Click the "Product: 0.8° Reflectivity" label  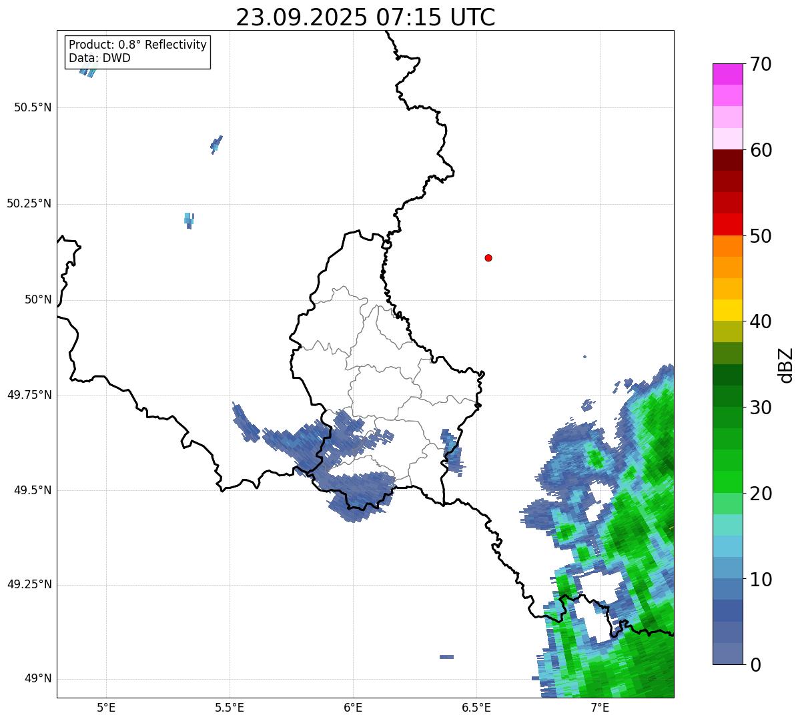(138, 45)
